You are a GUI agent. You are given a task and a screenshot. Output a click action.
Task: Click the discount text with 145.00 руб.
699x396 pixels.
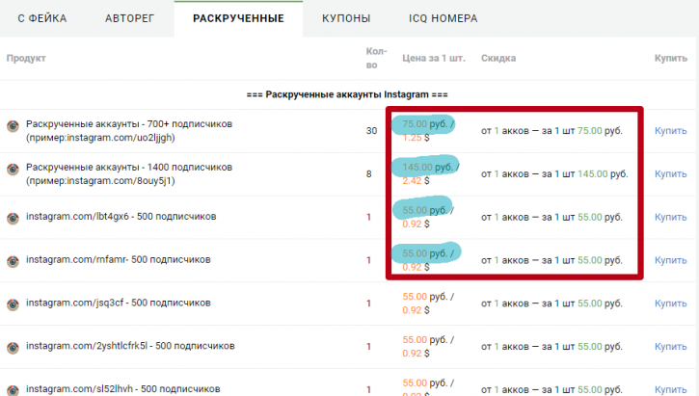pyautogui.click(x=554, y=173)
